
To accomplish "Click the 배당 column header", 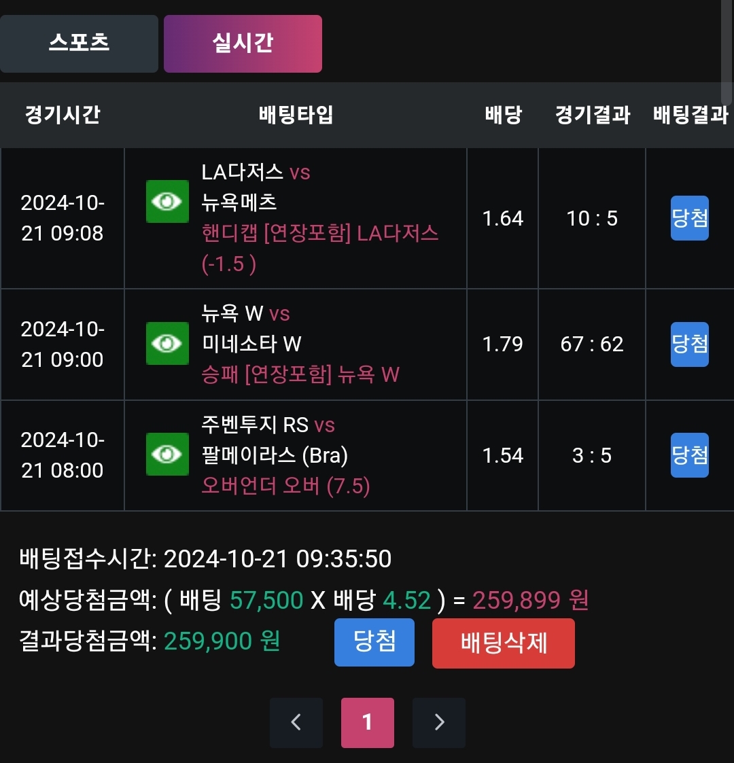I will (x=503, y=115).
